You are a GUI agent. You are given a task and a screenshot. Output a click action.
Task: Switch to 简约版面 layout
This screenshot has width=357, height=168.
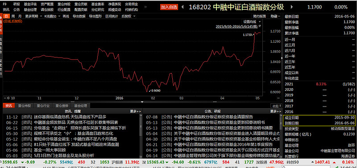pyautogui.click(x=259, y=16)
